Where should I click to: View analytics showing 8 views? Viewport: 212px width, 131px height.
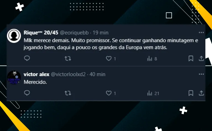(x=152, y=59)
